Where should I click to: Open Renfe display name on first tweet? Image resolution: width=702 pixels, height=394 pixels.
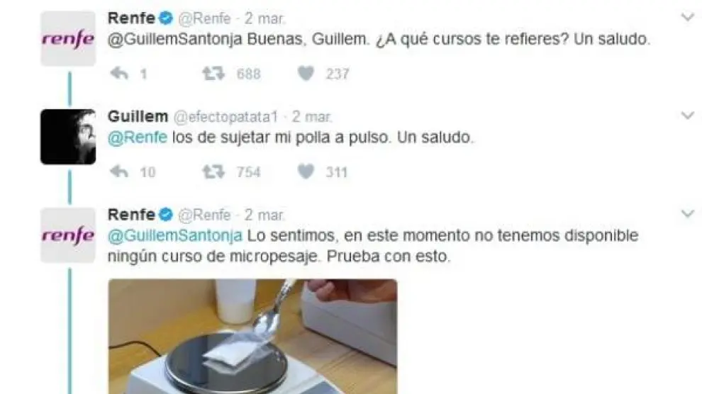[131, 18]
